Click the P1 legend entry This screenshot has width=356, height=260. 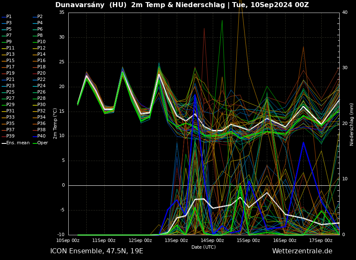9,17
